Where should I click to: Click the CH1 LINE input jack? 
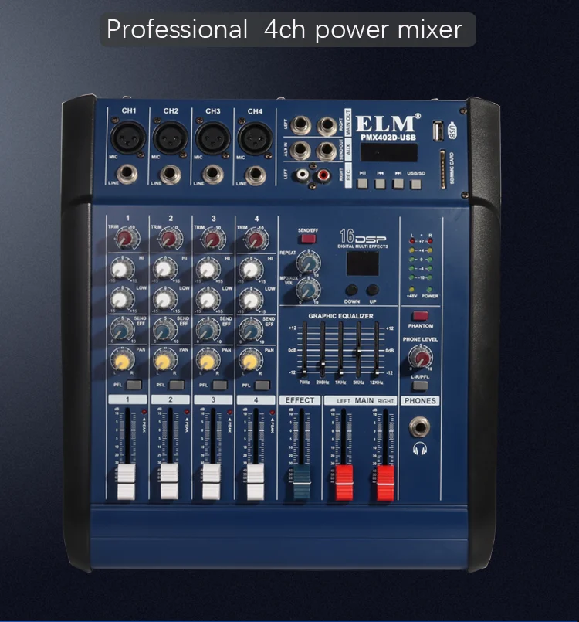(127, 174)
